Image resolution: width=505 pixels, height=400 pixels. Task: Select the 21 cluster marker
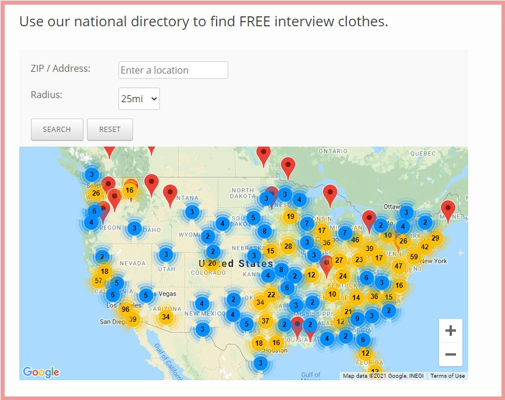point(348,311)
